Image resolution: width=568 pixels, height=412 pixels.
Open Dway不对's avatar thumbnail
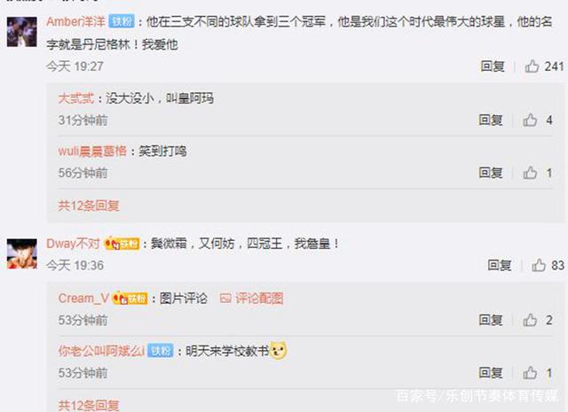pos(21,253)
